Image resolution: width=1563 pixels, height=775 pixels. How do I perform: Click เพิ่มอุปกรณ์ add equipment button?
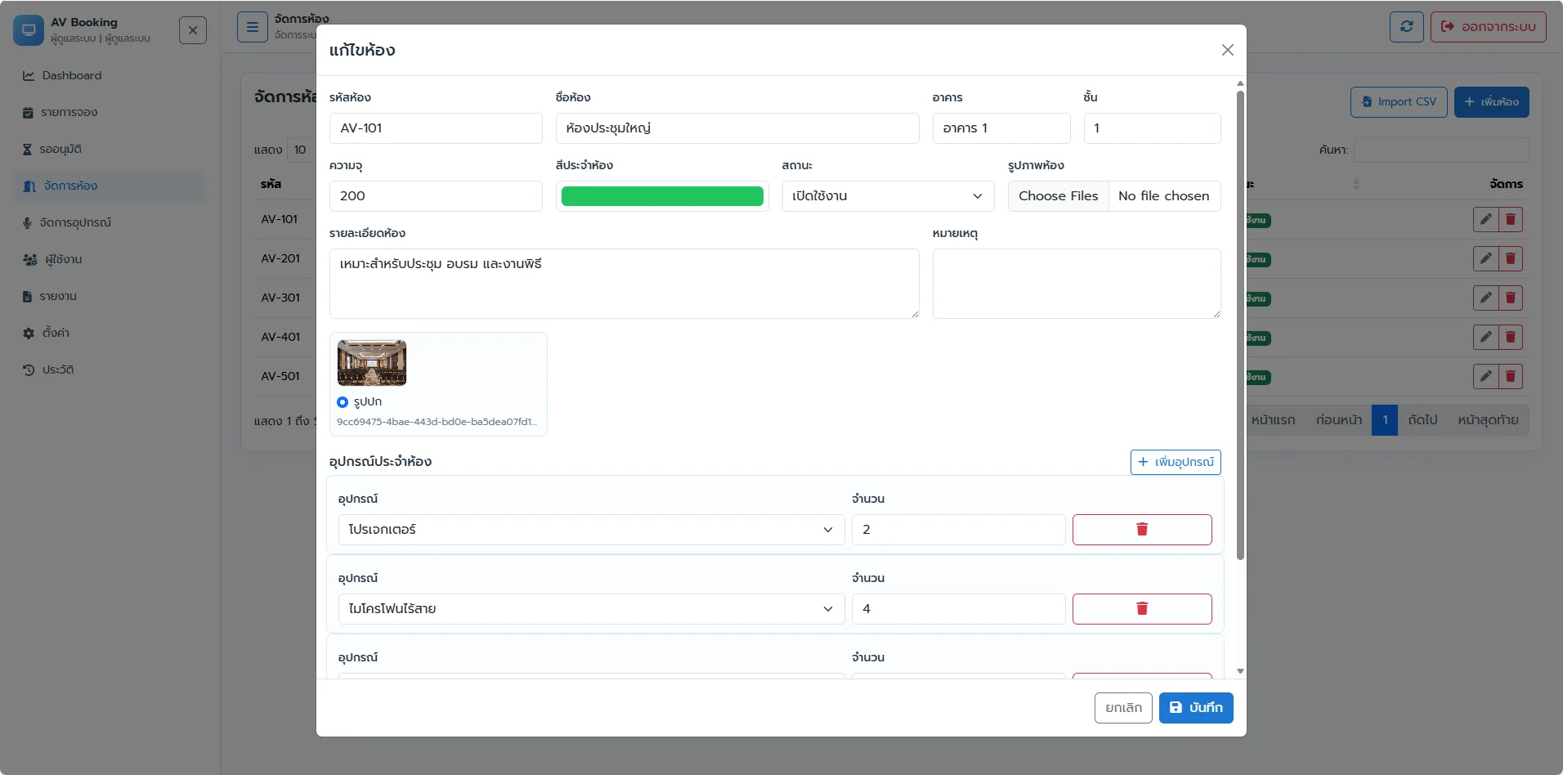tap(1176, 462)
